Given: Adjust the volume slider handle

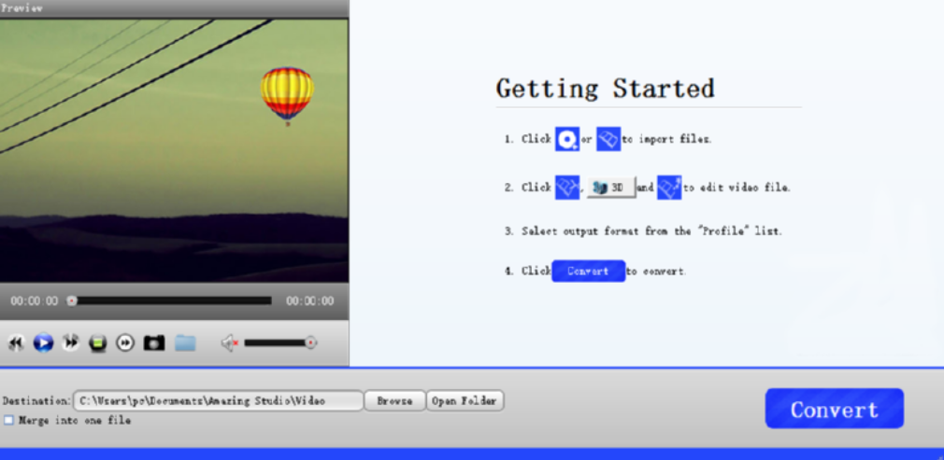Looking at the screenshot, I should coord(310,342).
